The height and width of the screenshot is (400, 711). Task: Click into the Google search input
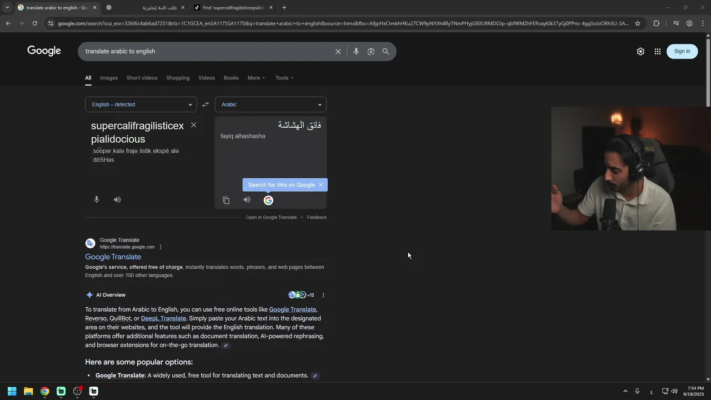pyautogui.click(x=206, y=51)
